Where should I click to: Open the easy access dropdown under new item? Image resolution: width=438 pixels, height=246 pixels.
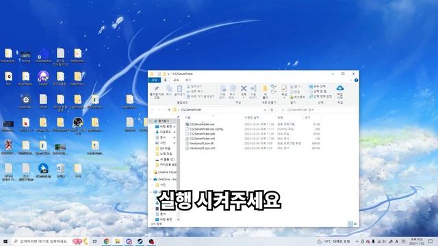pos(274,92)
